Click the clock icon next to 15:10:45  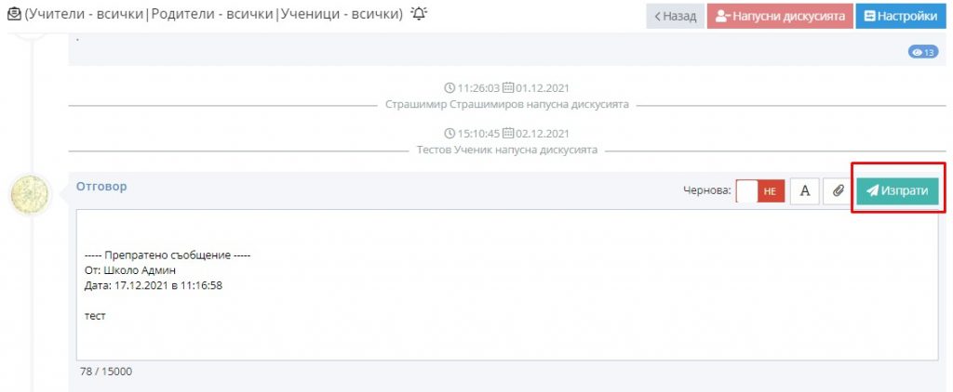coord(450,134)
